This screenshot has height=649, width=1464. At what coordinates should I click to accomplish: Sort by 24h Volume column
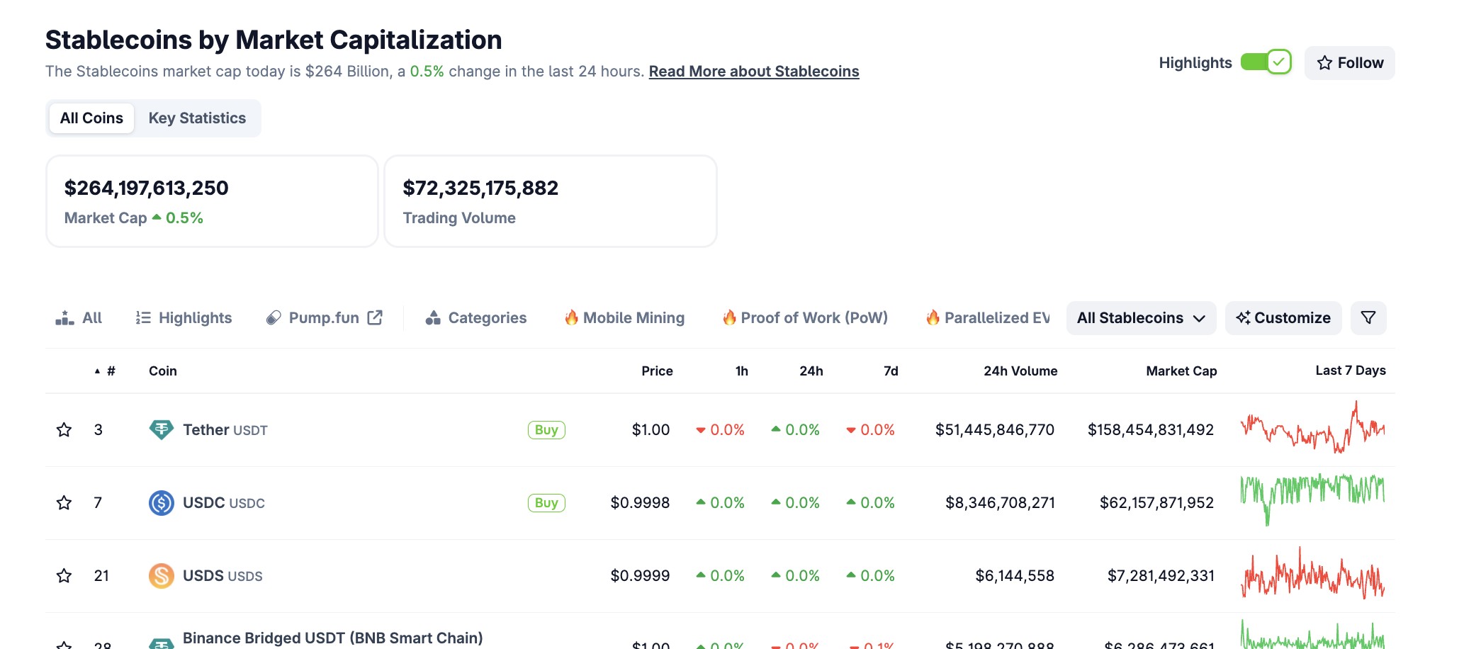click(1020, 371)
